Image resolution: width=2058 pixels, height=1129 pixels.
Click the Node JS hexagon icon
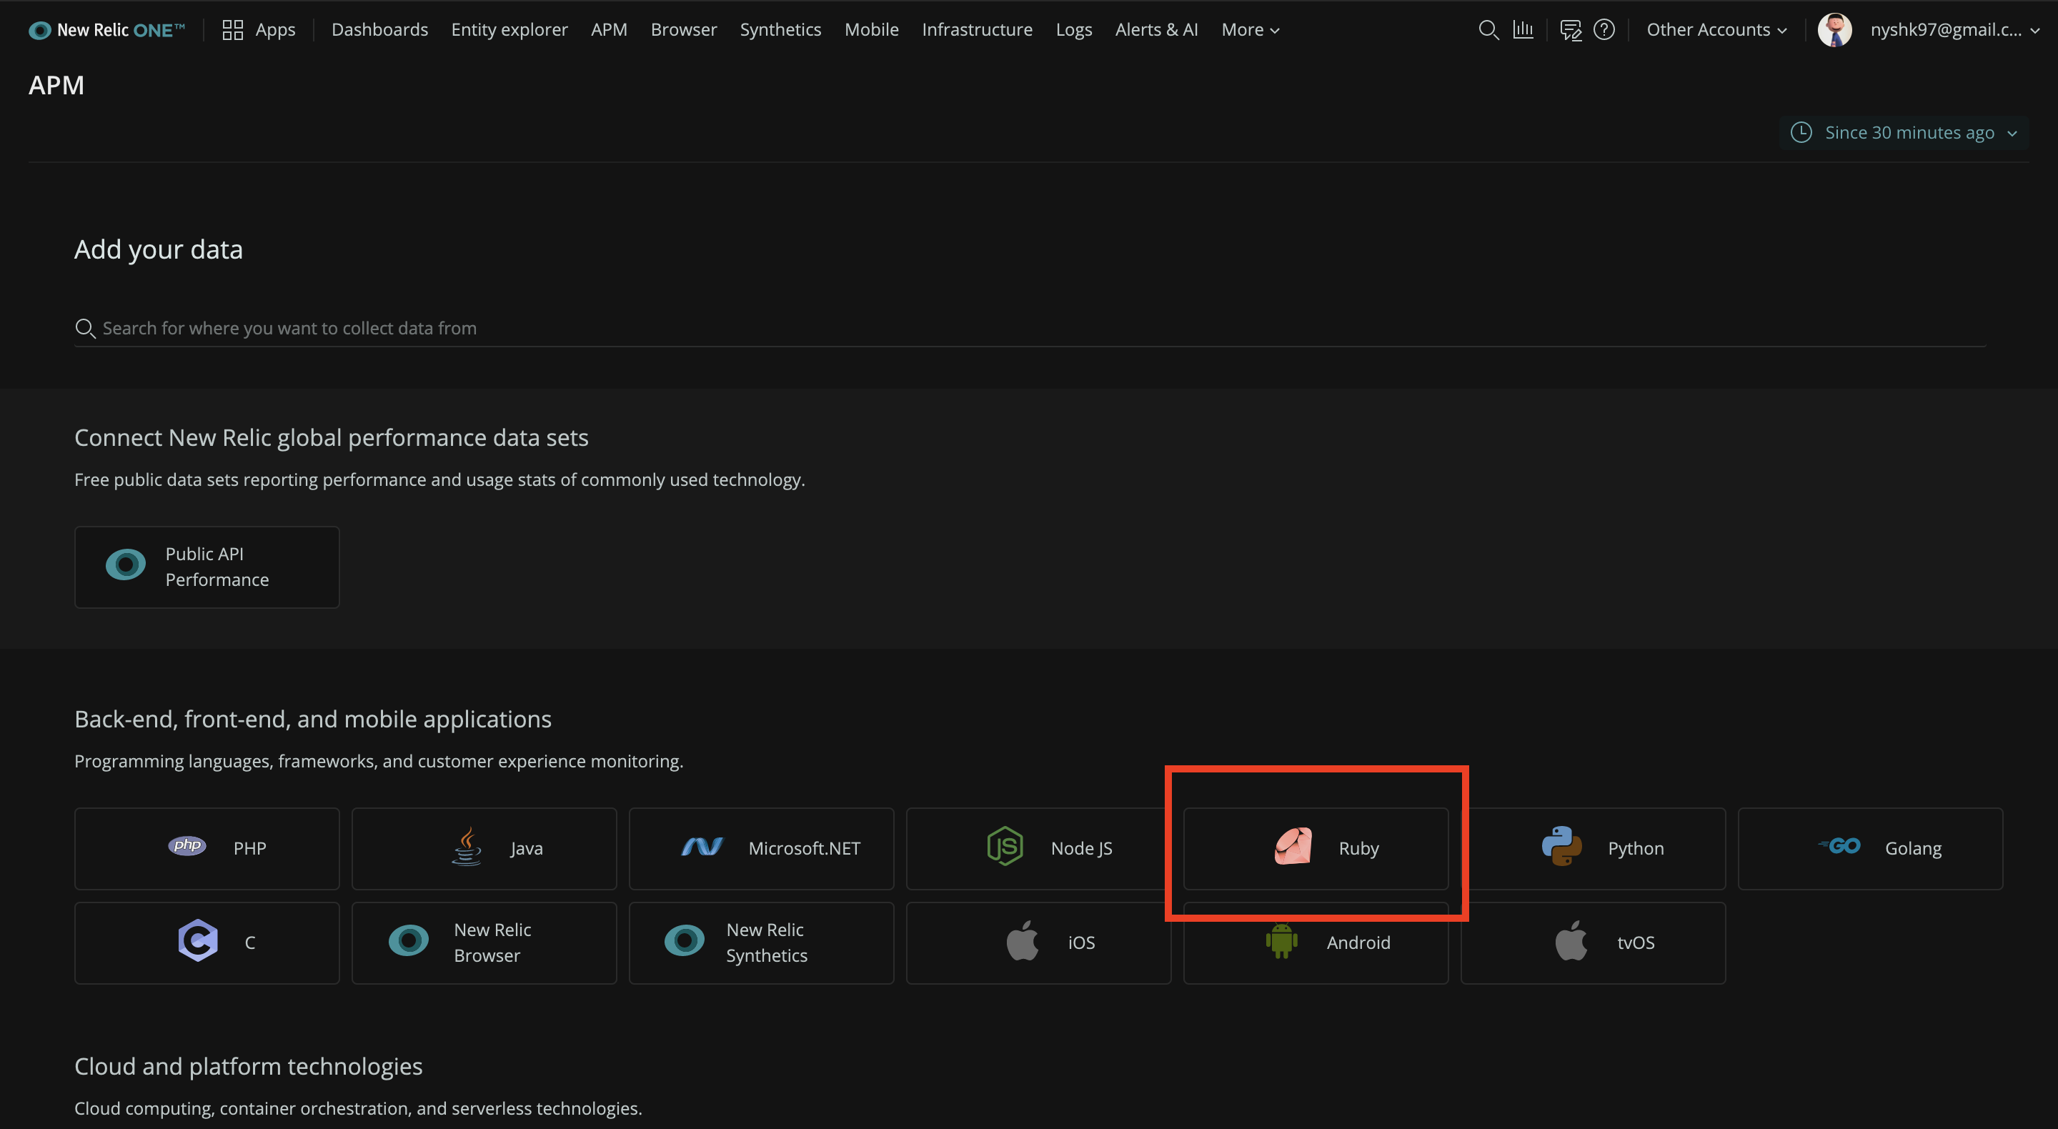[x=1005, y=846]
